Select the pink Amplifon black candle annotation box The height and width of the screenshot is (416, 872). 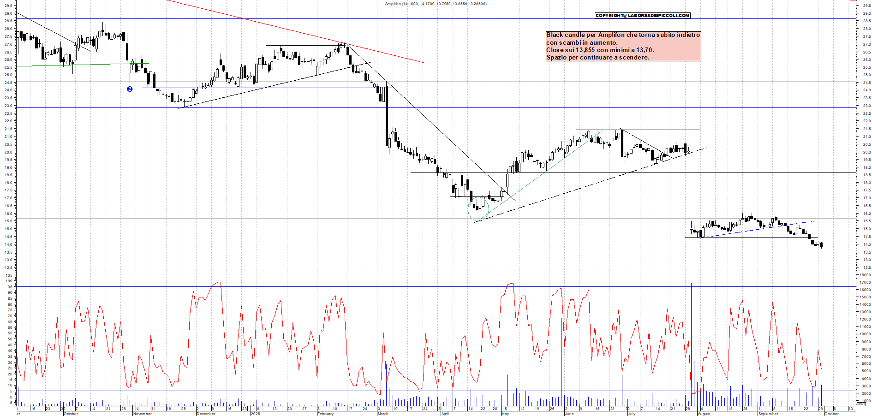pos(623,46)
